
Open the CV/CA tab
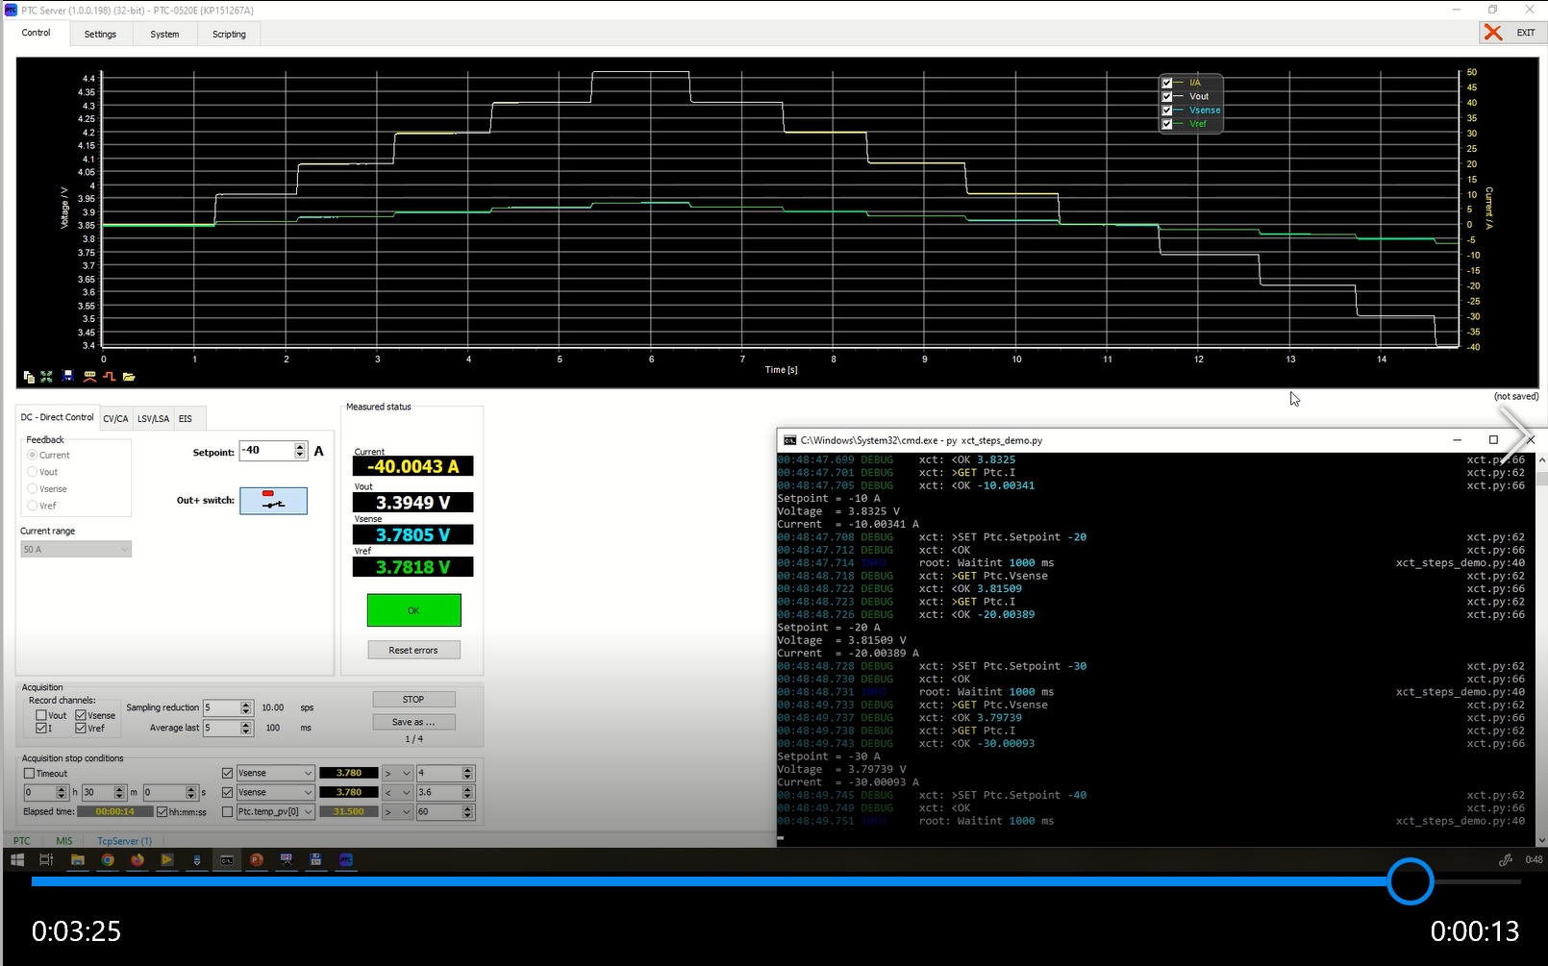(x=115, y=419)
